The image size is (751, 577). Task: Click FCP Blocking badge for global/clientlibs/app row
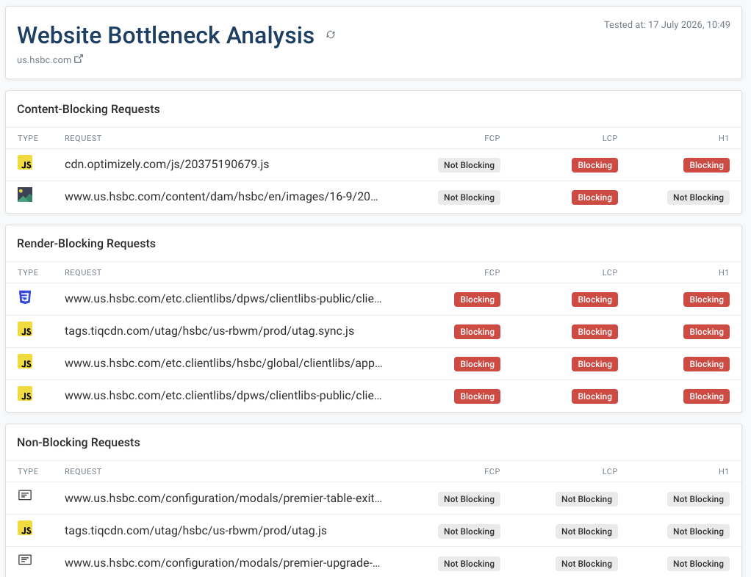pyautogui.click(x=477, y=364)
